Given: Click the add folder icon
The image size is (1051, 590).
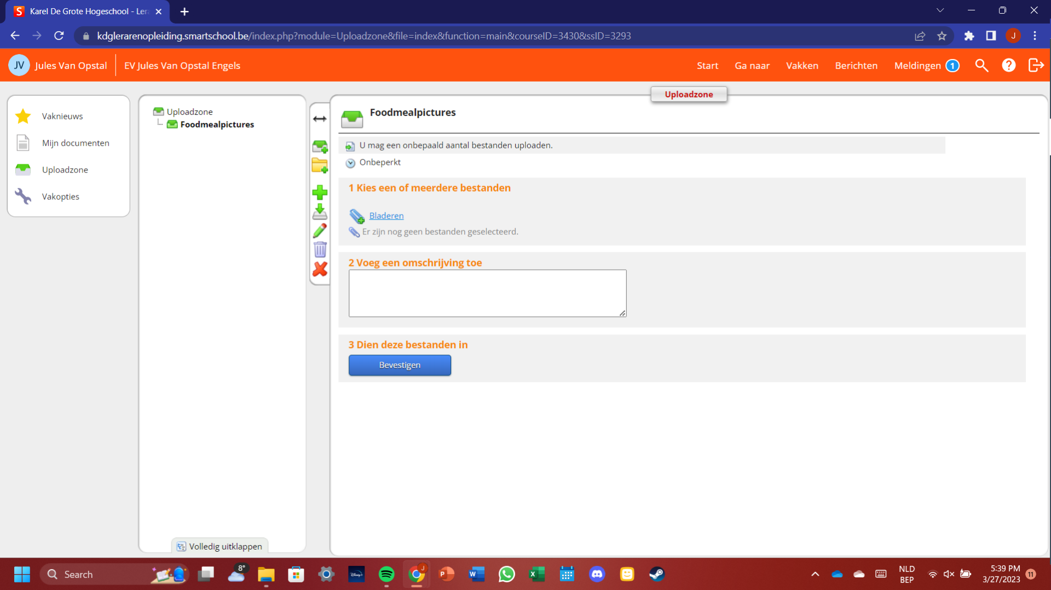Looking at the screenshot, I should [x=320, y=165].
